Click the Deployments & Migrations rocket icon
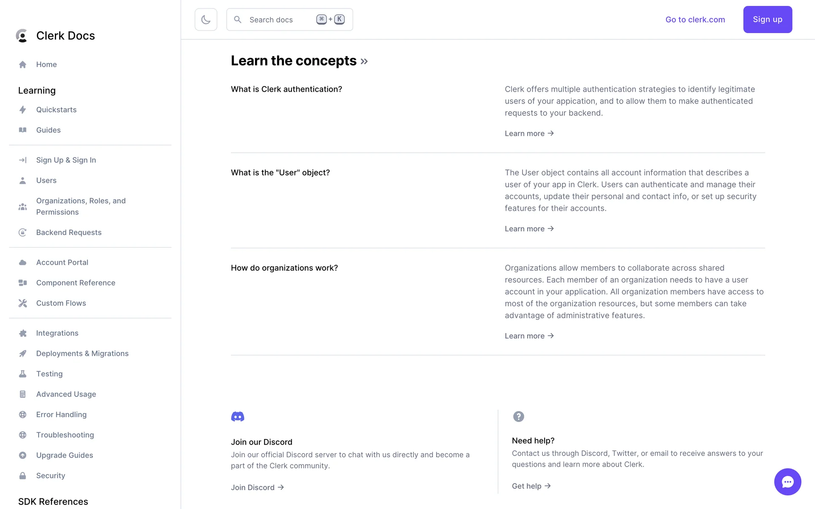The width and height of the screenshot is (815, 509). pos(23,354)
